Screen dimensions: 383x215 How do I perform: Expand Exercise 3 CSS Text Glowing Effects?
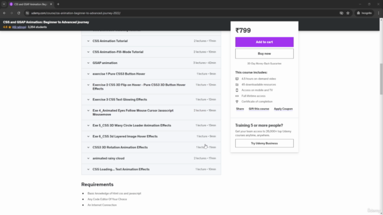(x=151, y=100)
